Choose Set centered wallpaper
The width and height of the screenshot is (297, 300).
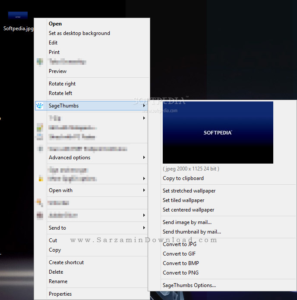[223, 210]
